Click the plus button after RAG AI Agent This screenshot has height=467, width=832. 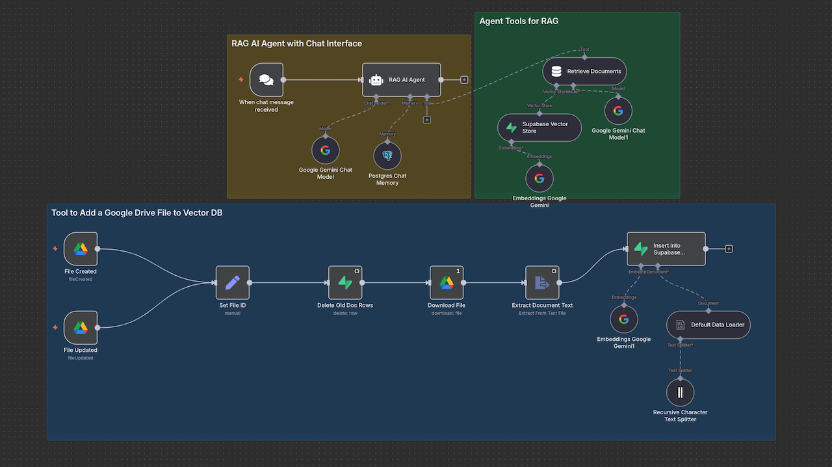point(463,79)
